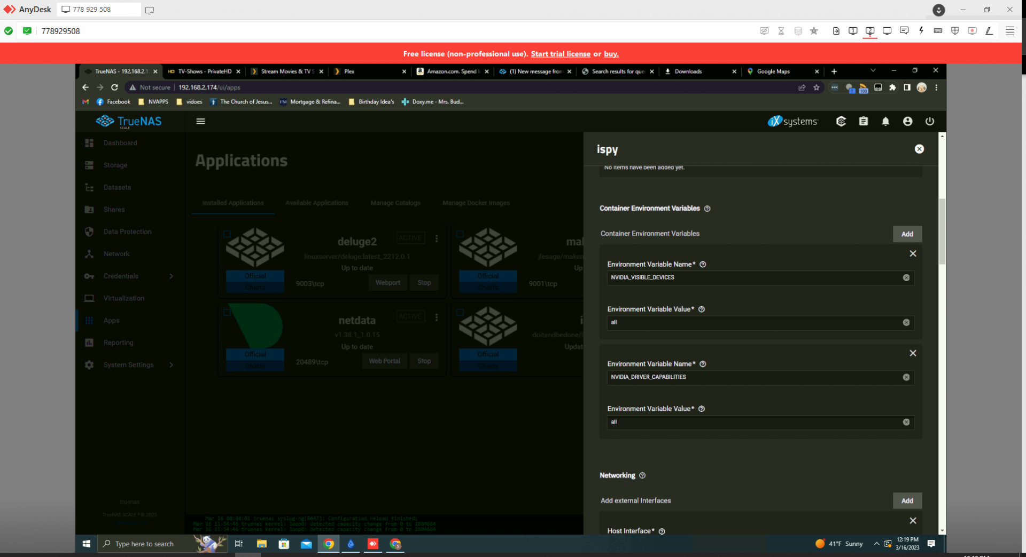Show help for first Environment Variable Value
The image size is (1026, 557).
click(x=702, y=309)
